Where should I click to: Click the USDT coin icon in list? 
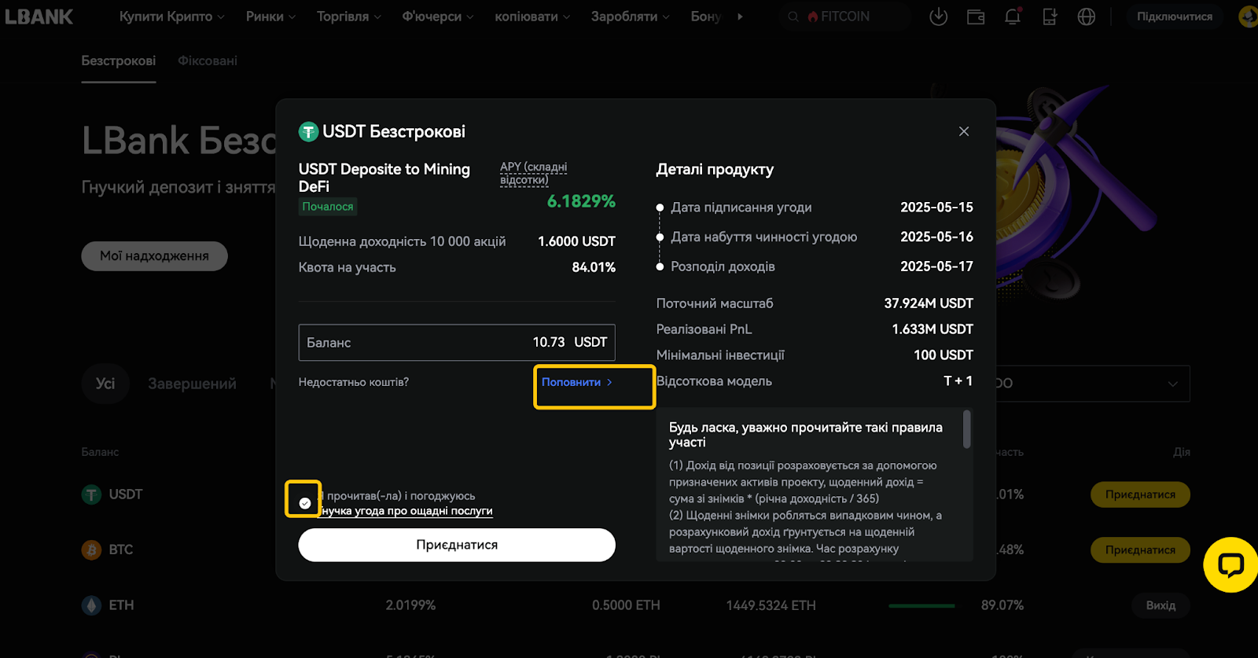[91, 494]
